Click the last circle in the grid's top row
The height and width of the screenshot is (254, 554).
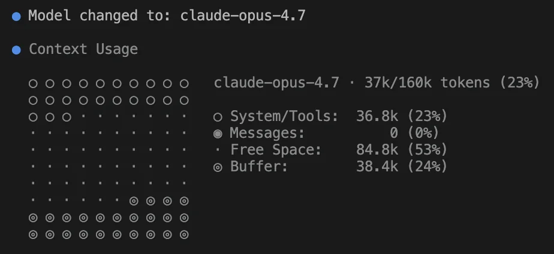click(185, 83)
